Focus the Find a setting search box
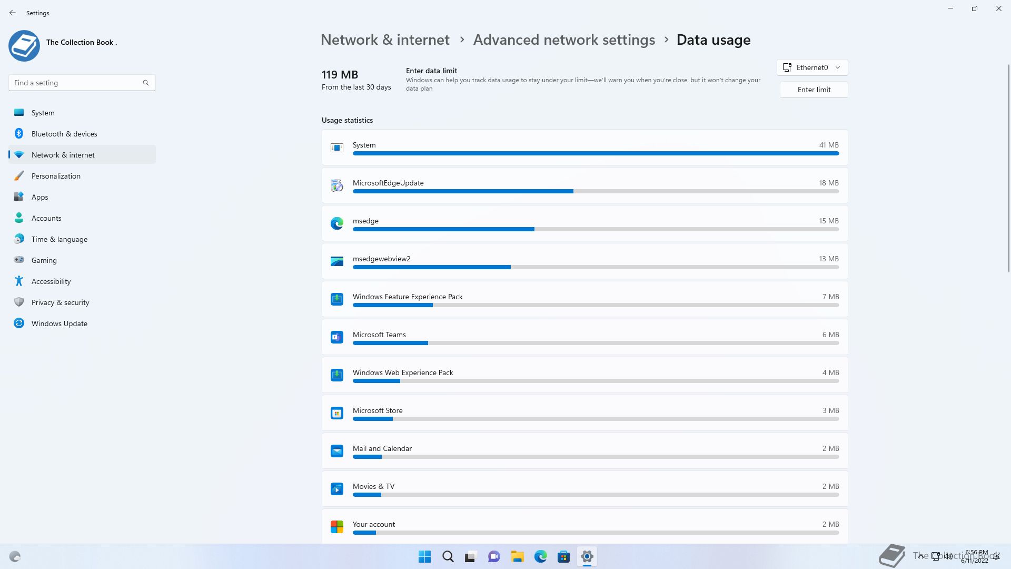This screenshot has width=1011, height=569. 82,83
